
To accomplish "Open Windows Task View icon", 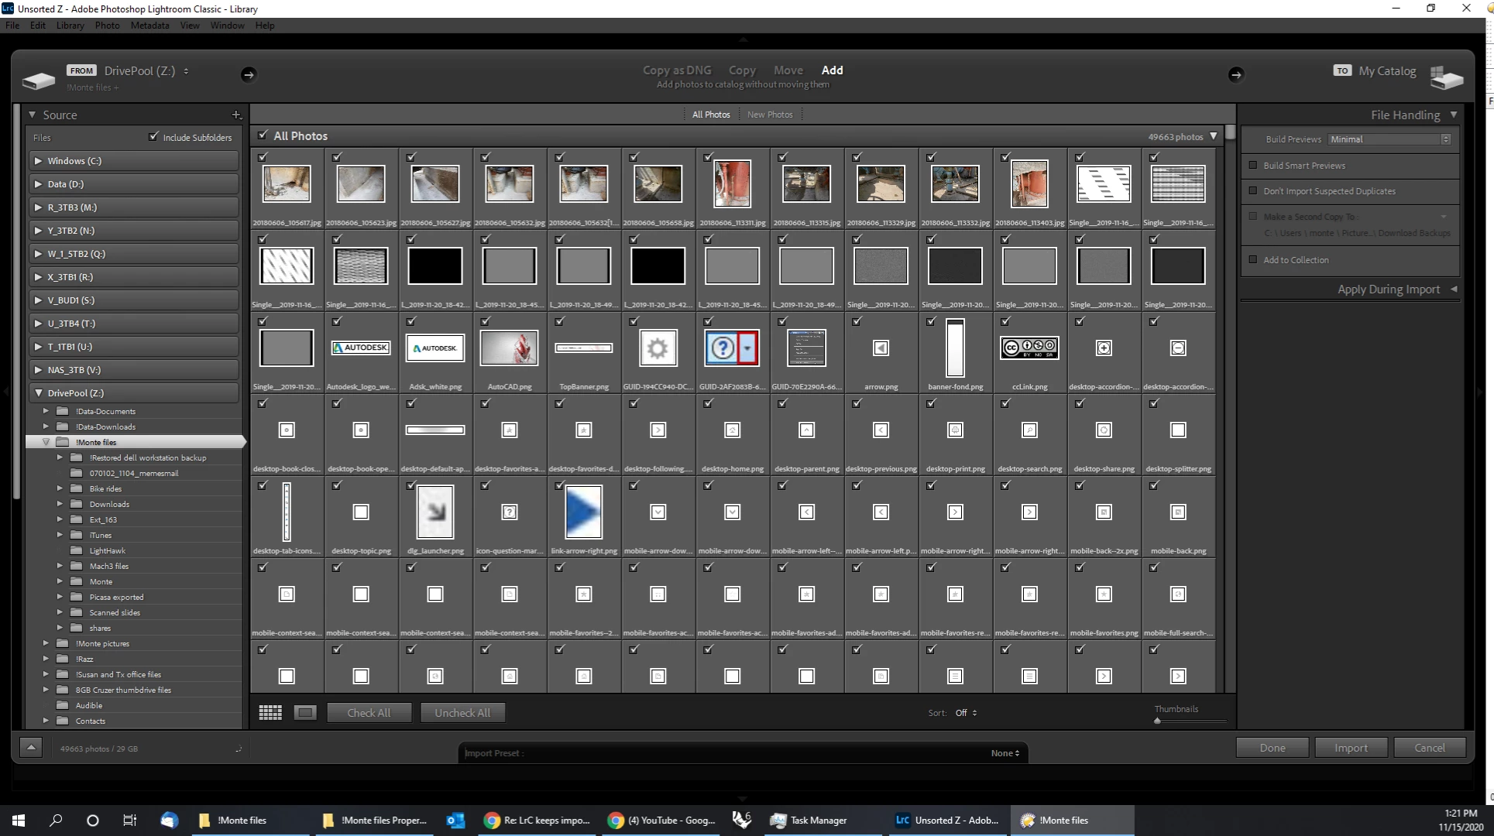I will pos(129,820).
